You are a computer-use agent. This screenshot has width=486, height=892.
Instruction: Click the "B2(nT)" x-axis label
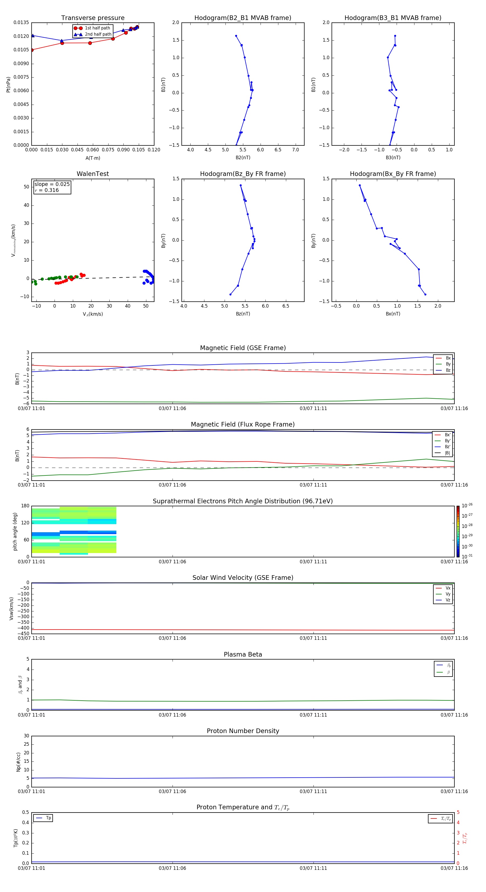point(243,158)
